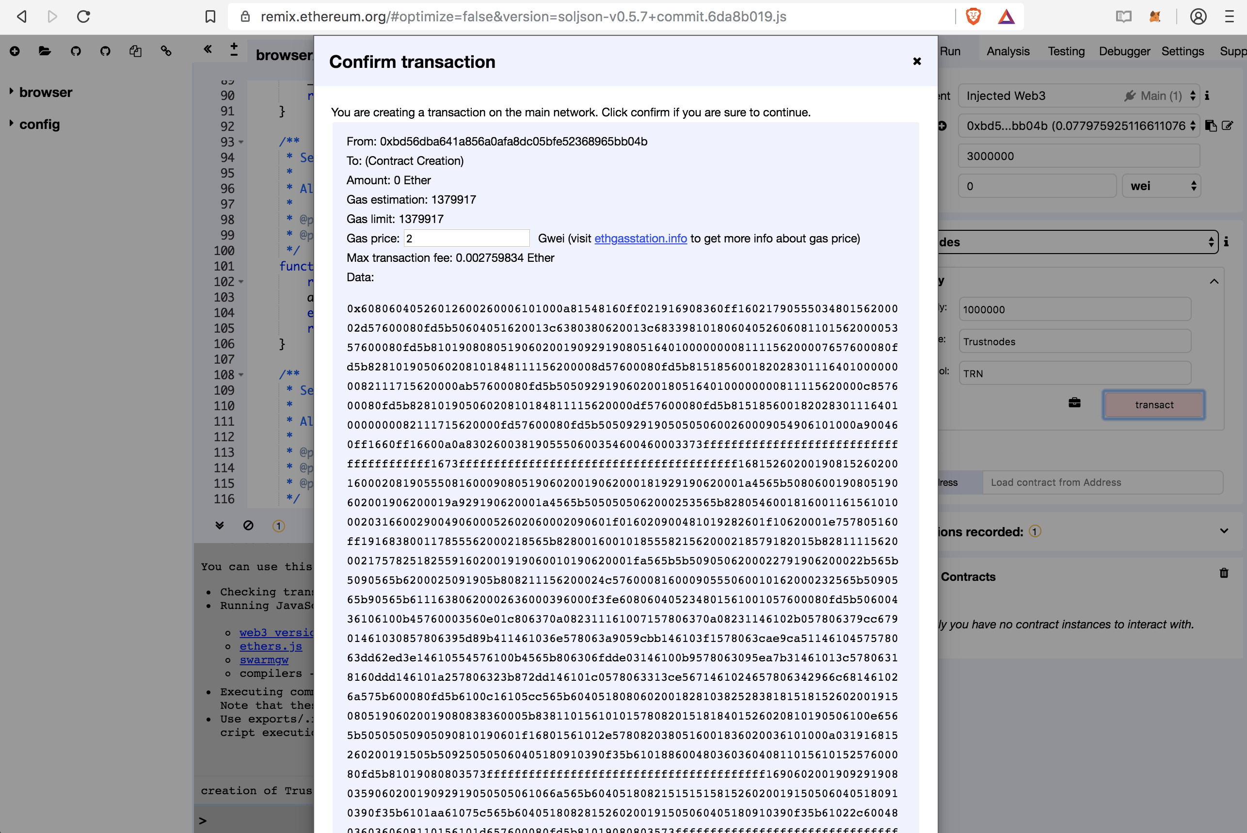
Task: Click the browser back arrow
Action: click(22, 16)
